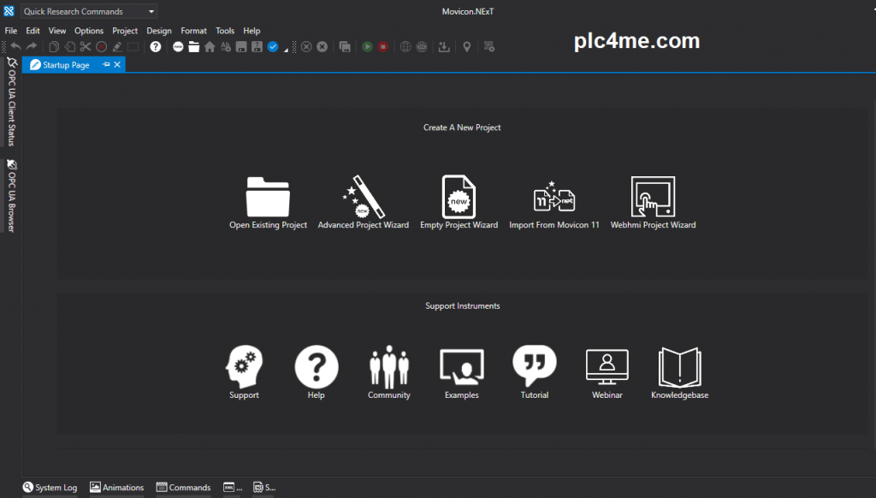Close the Startup Page tab
Image resolution: width=876 pixels, height=498 pixels.
pyautogui.click(x=117, y=65)
